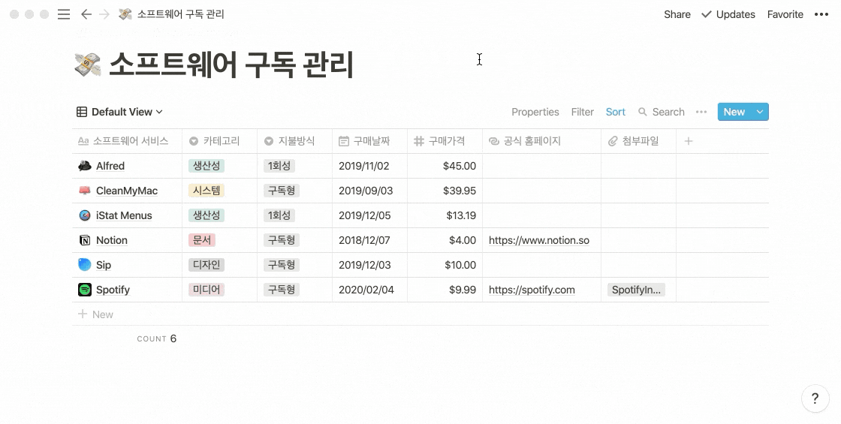Screen dimensions: 841x424
Task: Open the help question mark button
Action: point(815,398)
